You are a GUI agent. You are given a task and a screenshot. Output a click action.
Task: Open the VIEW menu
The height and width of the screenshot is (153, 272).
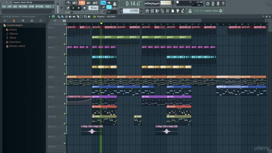point(31,7)
